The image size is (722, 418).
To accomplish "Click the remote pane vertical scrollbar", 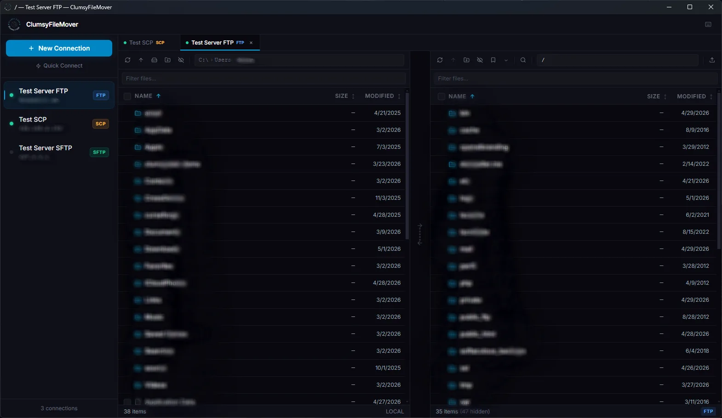I will pos(719,170).
